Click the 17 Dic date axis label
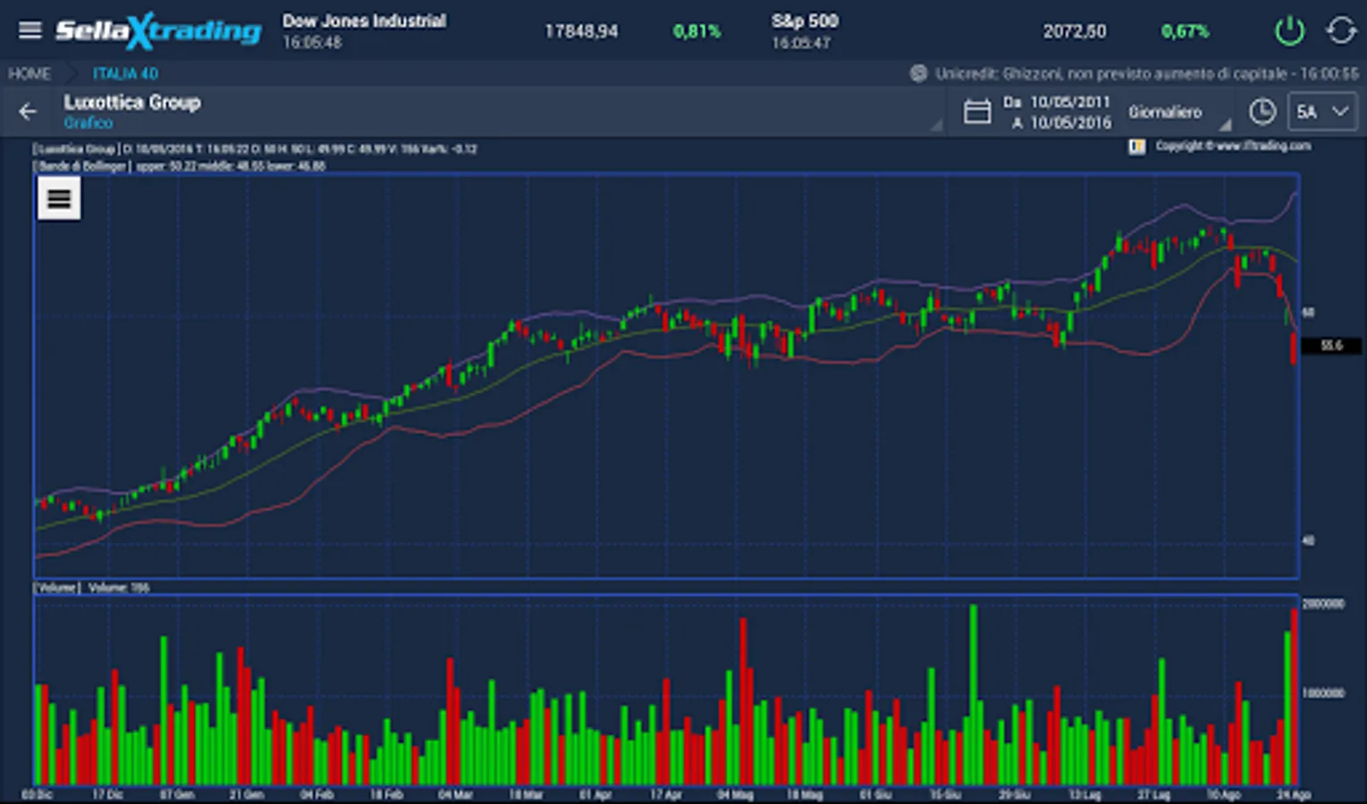This screenshot has height=804, width=1367. click(x=108, y=794)
